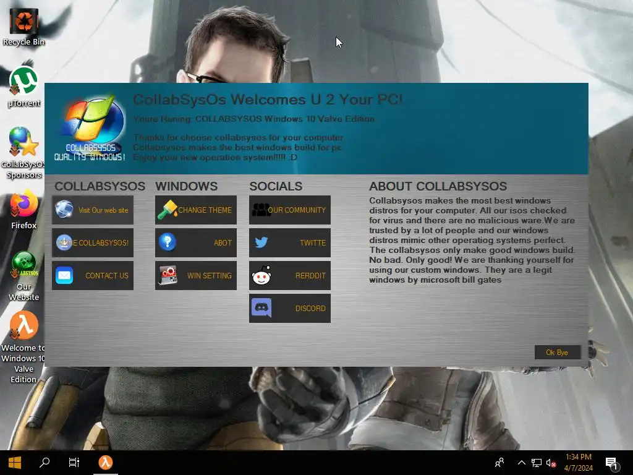Click the TWITTE social button
Screen dimensions: 633x475
coord(290,242)
